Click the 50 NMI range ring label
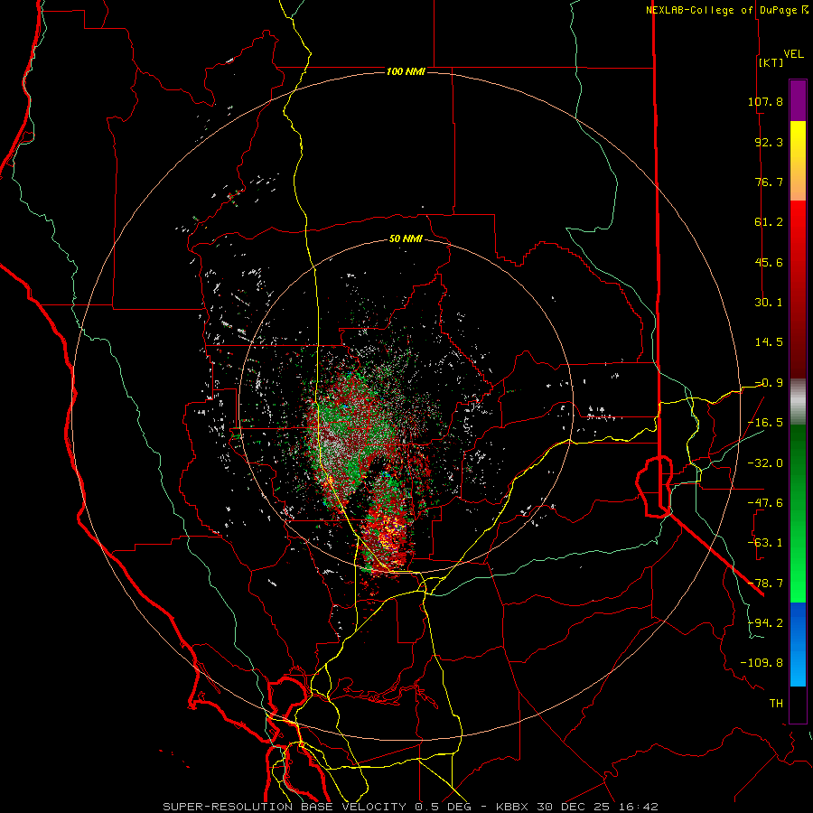 click(406, 238)
